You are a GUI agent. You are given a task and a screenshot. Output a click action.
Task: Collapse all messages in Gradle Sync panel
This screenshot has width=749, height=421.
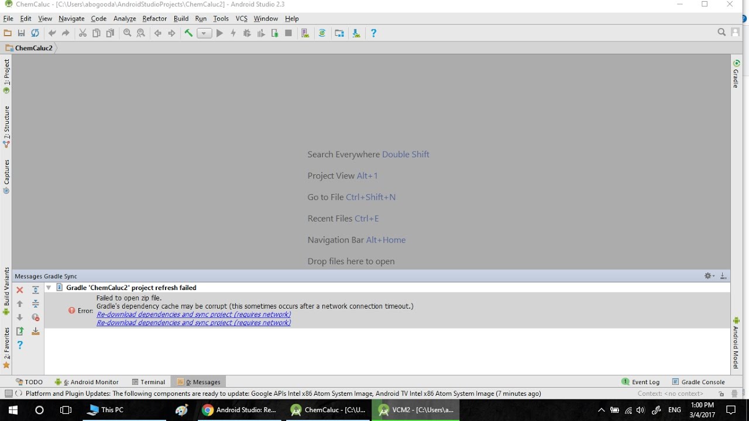pos(36,303)
